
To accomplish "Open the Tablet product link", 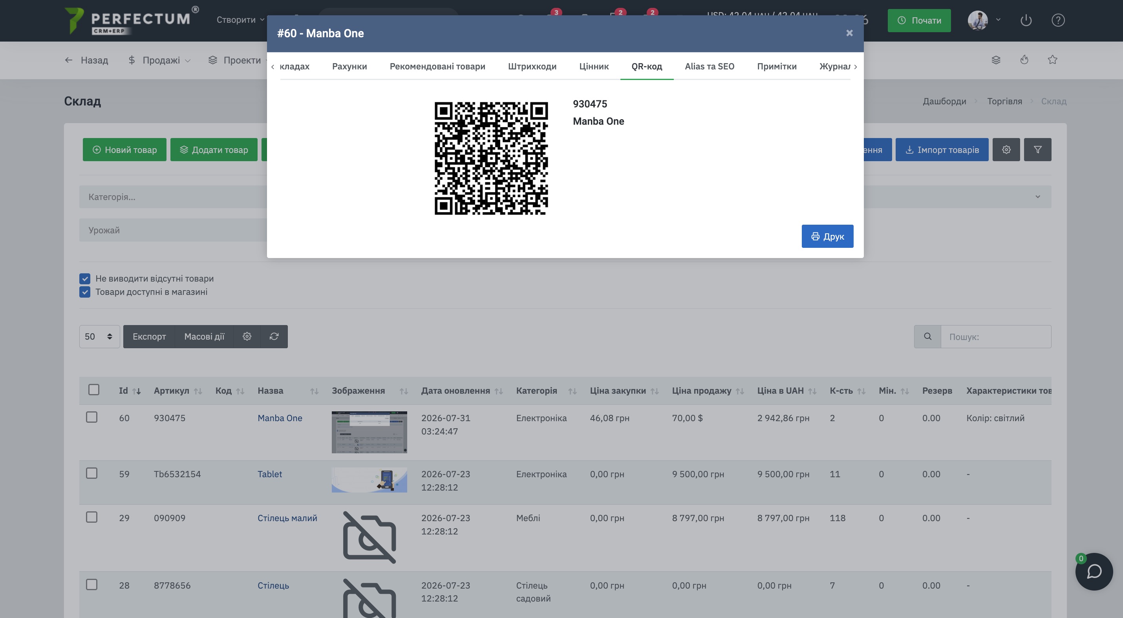I will (x=269, y=474).
